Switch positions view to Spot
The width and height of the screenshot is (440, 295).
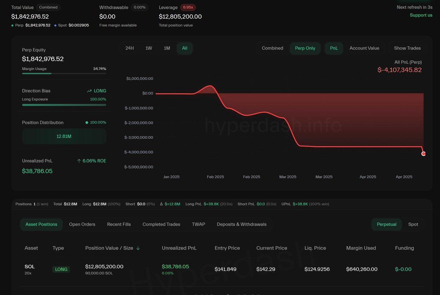(413, 224)
